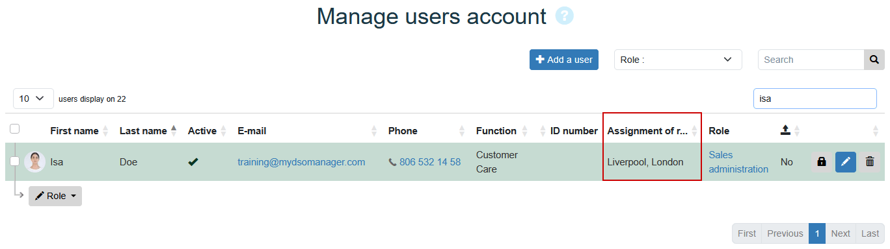Click the search magnifier button
The height and width of the screenshot is (249, 890).
(x=874, y=60)
